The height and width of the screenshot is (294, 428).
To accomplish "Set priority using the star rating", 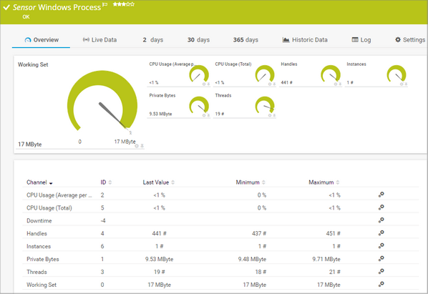I will [x=124, y=4].
